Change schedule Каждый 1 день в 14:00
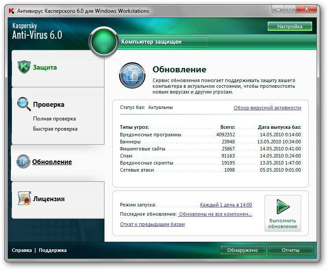 226,205
